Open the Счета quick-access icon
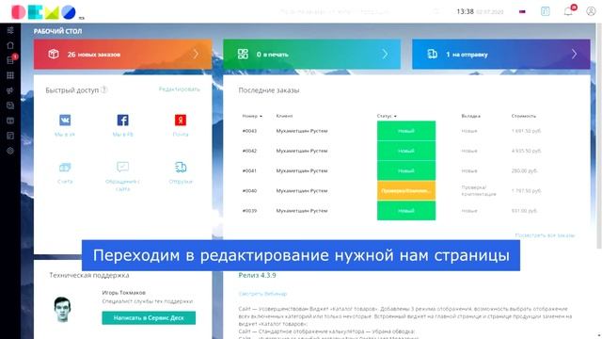602x339 pixels. pyautogui.click(x=65, y=168)
